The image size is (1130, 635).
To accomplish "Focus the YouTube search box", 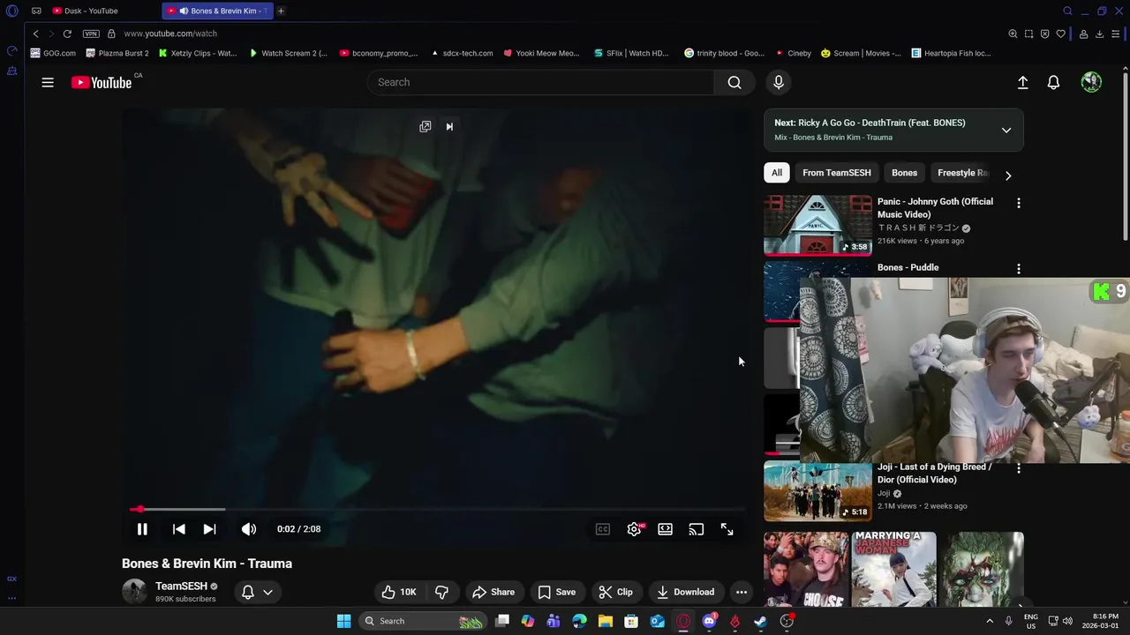I will pos(540,82).
